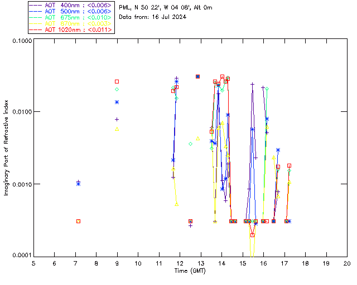This screenshot has height=285, width=357.
Task: Click the AOT 1020nm legend entry
Action: point(71,30)
